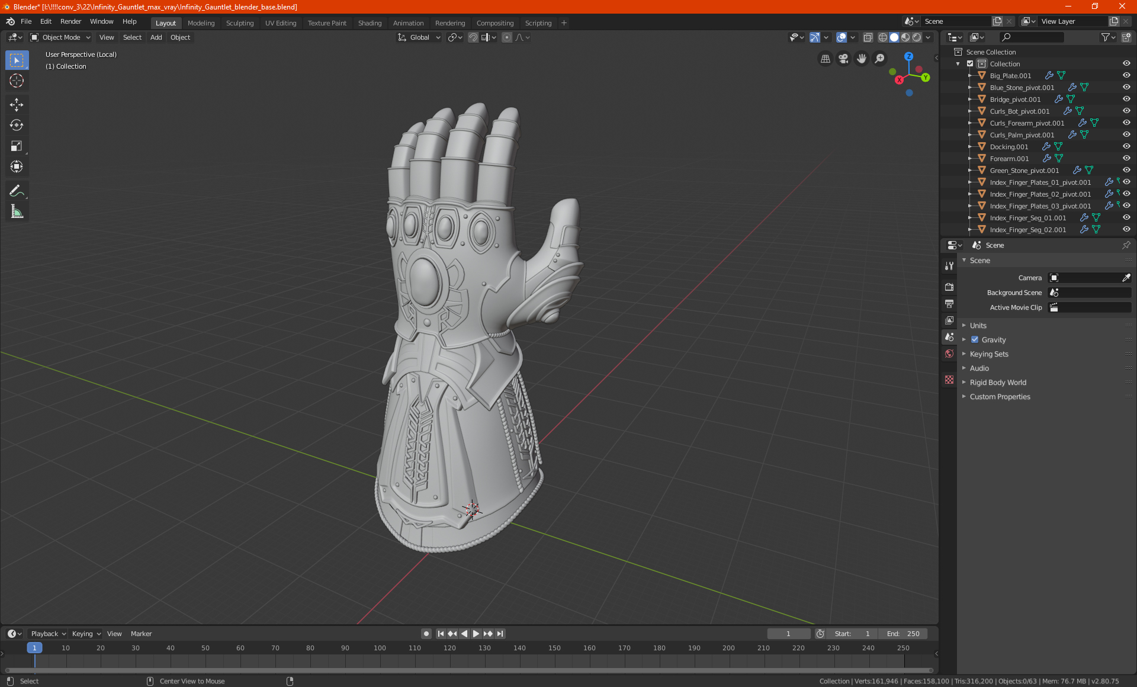The image size is (1137, 687).
Task: Play the animation forward
Action: [x=476, y=634]
